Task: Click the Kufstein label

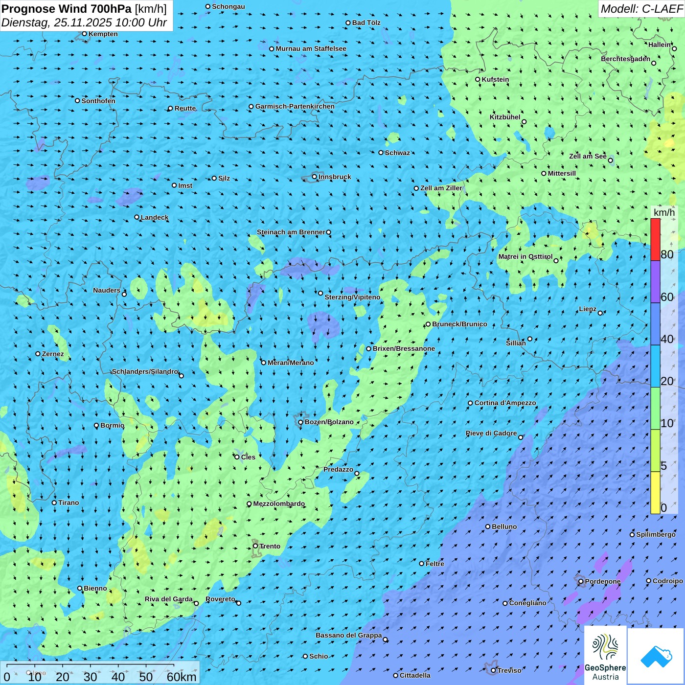Action: (495, 79)
